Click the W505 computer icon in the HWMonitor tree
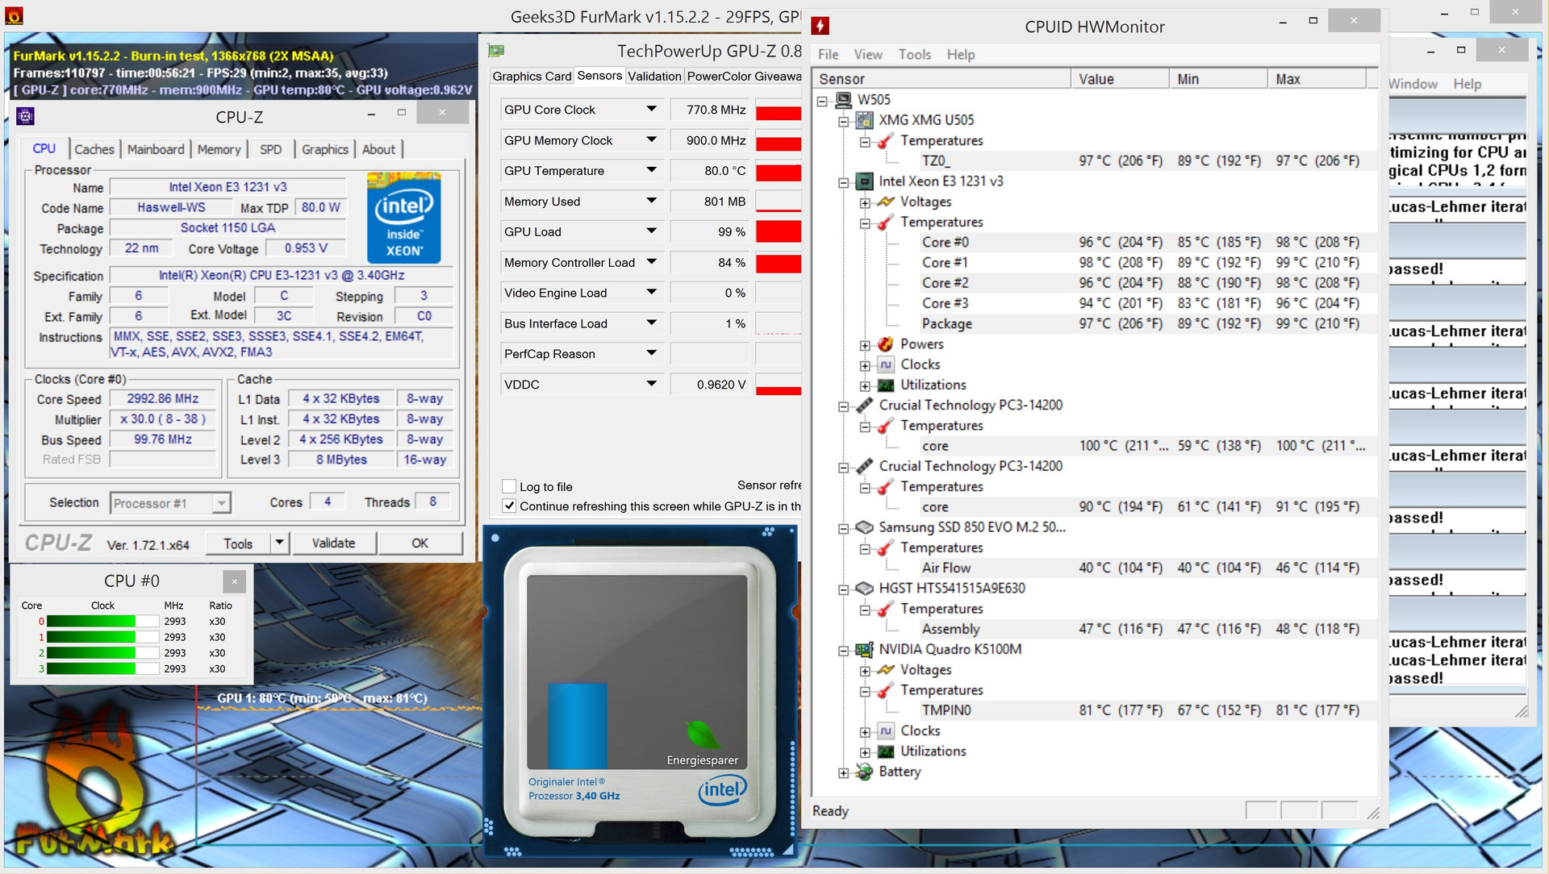This screenshot has height=874, width=1549. point(844,100)
